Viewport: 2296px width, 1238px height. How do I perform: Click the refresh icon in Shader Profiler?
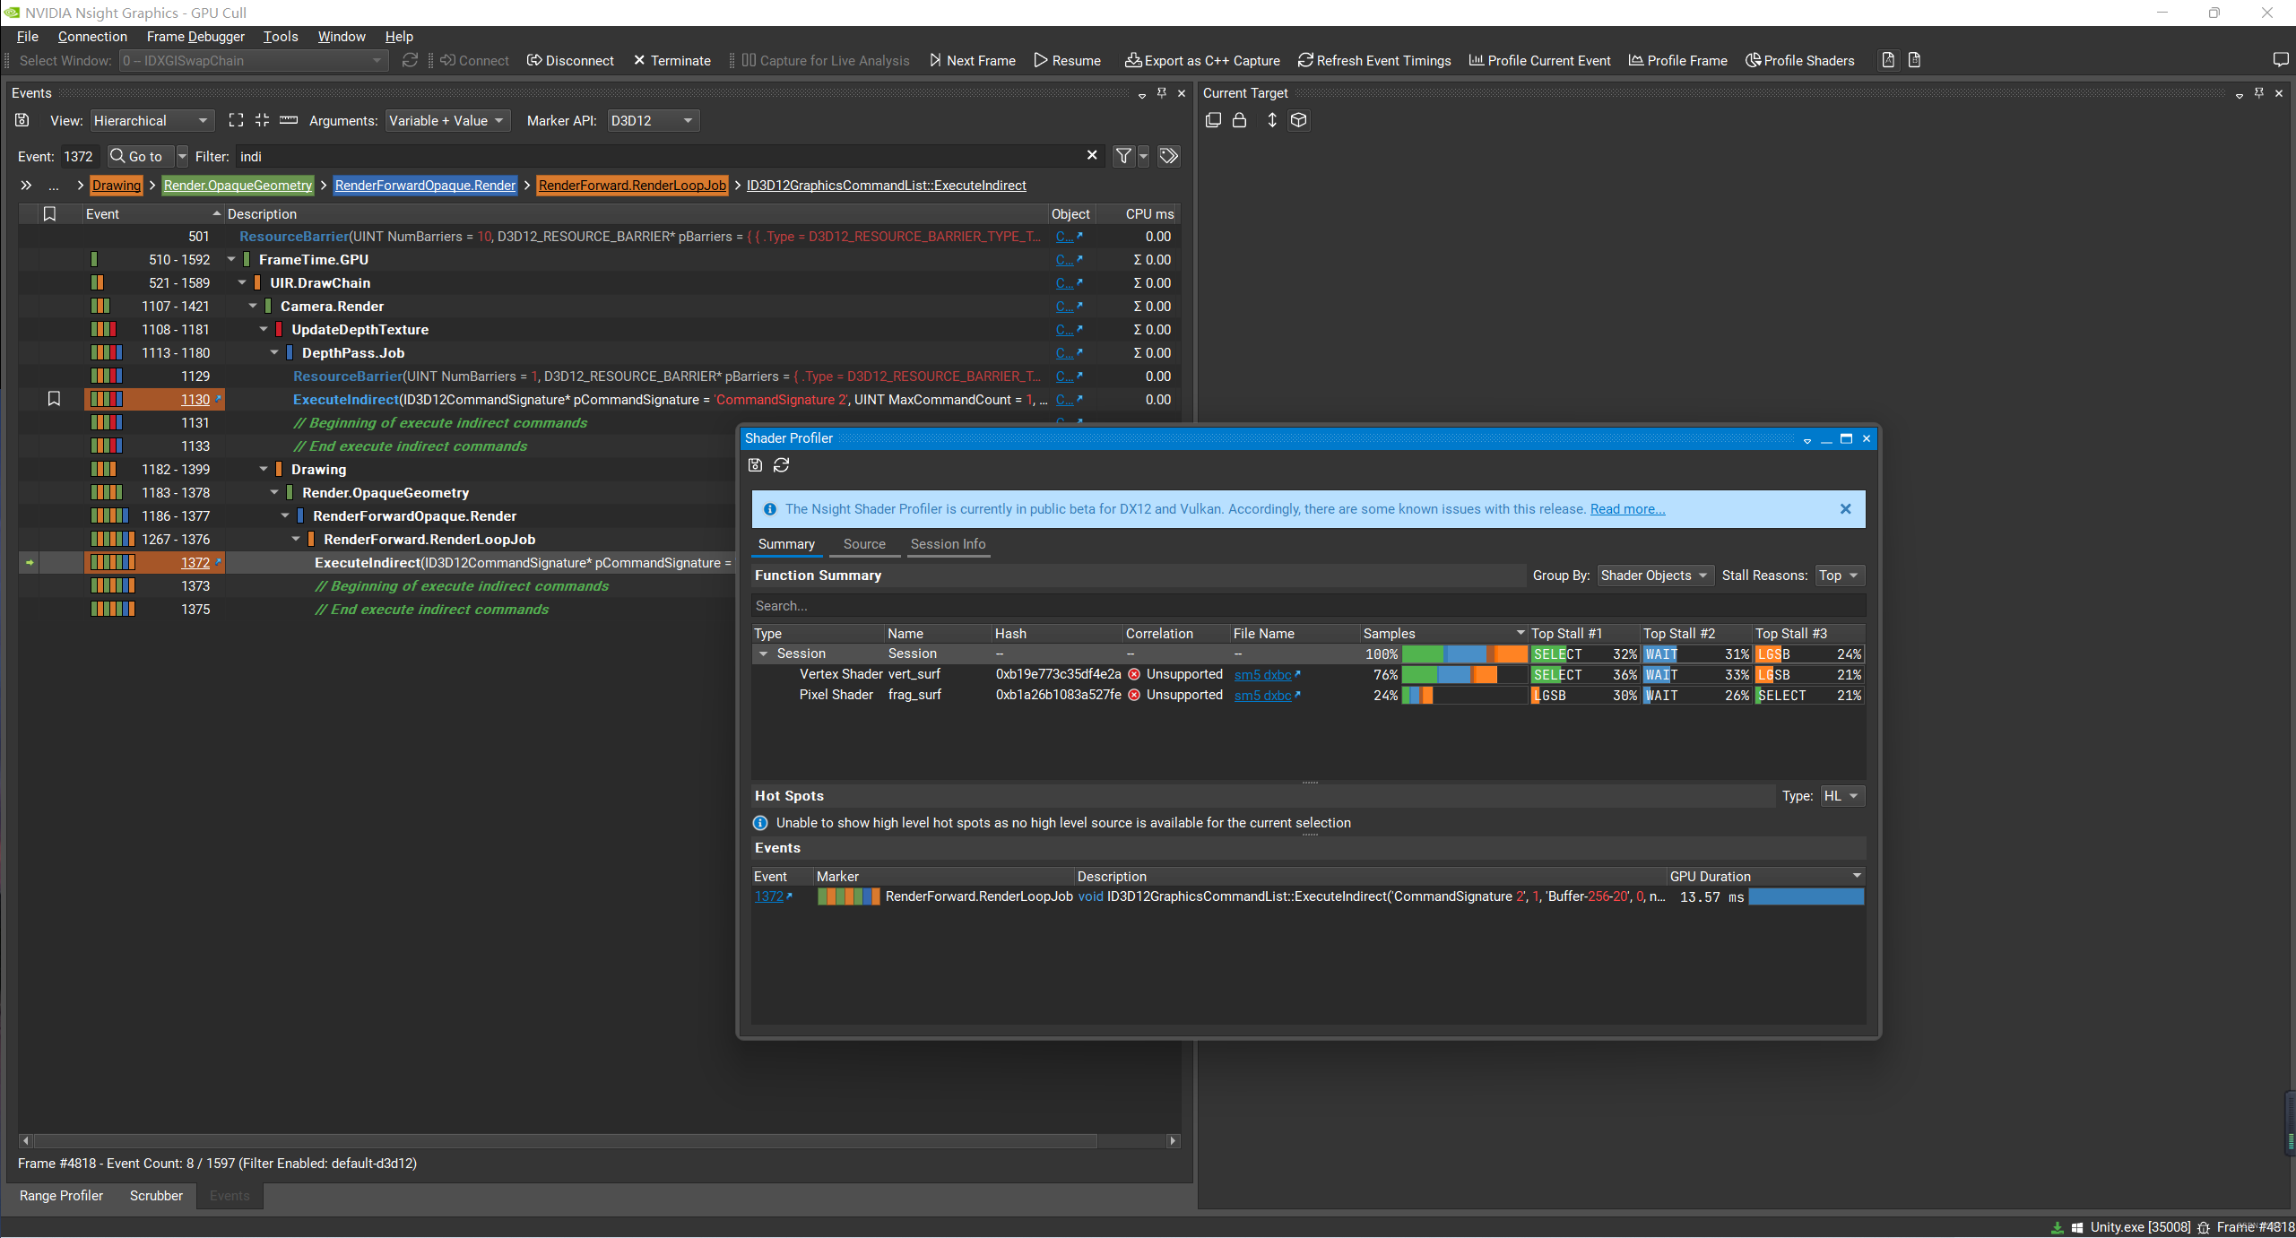pos(782,465)
